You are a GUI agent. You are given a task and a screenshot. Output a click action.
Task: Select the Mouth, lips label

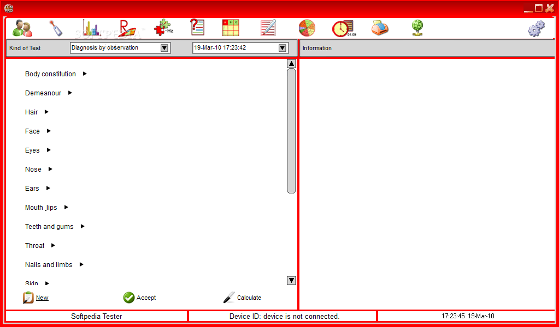(x=41, y=208)
